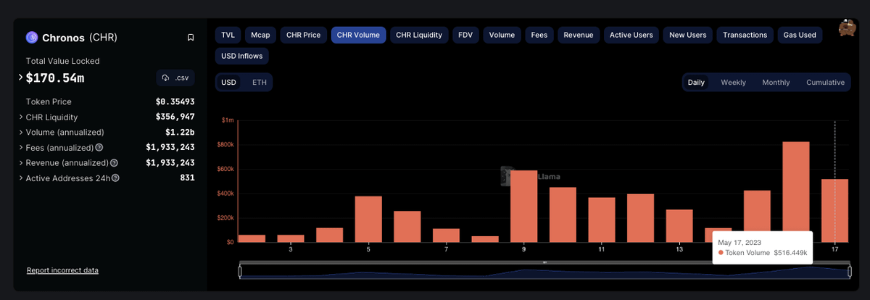Toggle the TVL chart metric

(228, 35)
